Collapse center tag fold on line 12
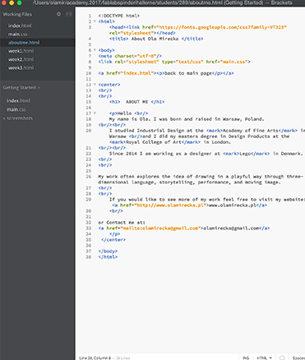The width and height of the screenshot is (305, 360). tap(95, 85)
